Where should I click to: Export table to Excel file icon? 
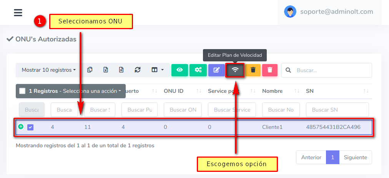coord(106,70)
